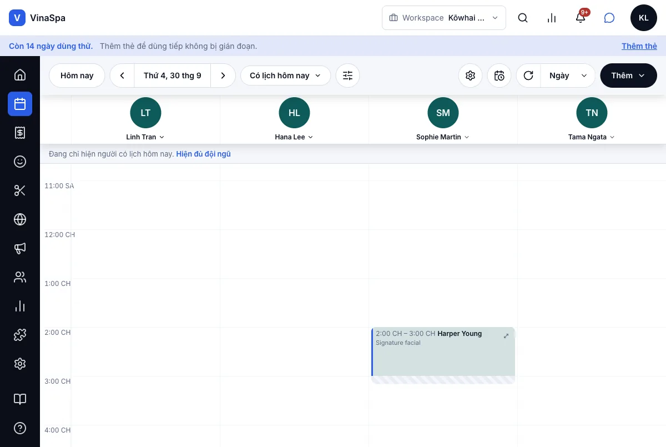Click the "Hôm nay" button
The image size is (666, 447).
77,76
